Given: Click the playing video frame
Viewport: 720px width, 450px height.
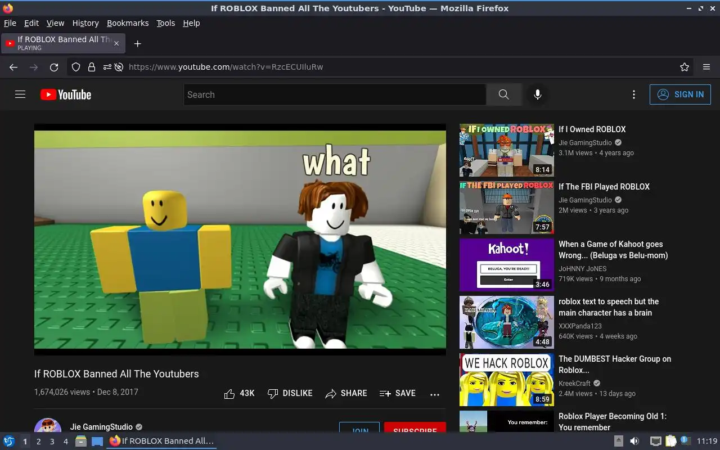Looking at the screenshot, I should (x=240, y=240).
